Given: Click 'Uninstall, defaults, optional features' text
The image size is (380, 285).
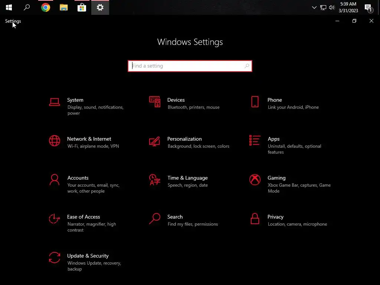Looking at the screenshot, I should (x=294, y=149).
